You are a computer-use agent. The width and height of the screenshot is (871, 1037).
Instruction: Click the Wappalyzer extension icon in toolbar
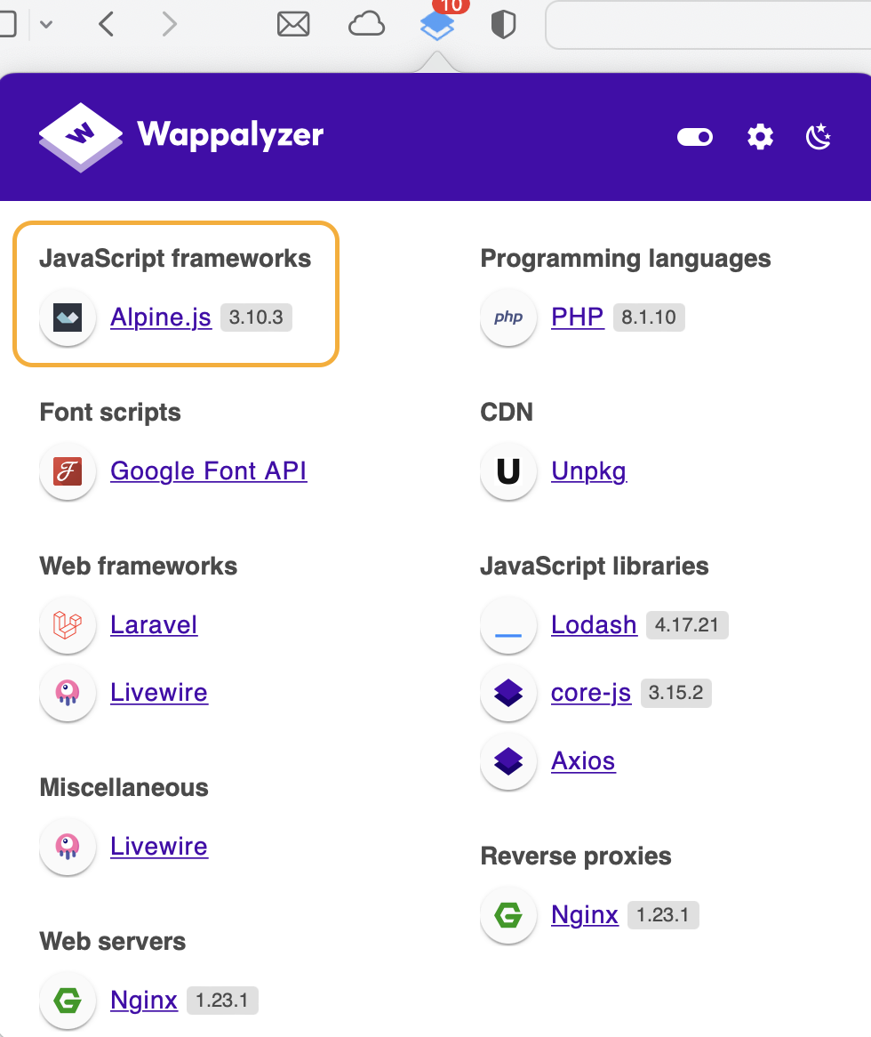click(436, 25)
